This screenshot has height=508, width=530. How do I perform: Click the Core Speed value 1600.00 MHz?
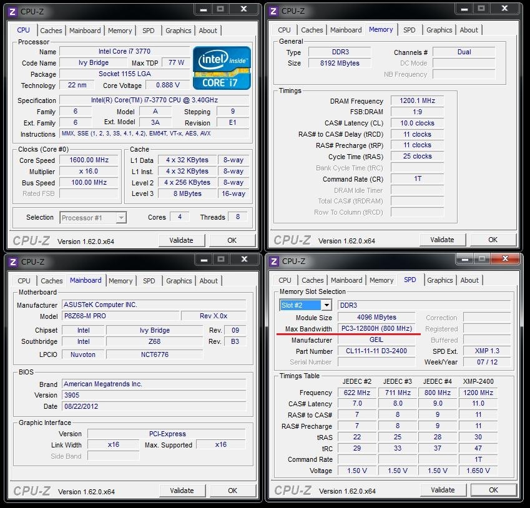point(89,160)
